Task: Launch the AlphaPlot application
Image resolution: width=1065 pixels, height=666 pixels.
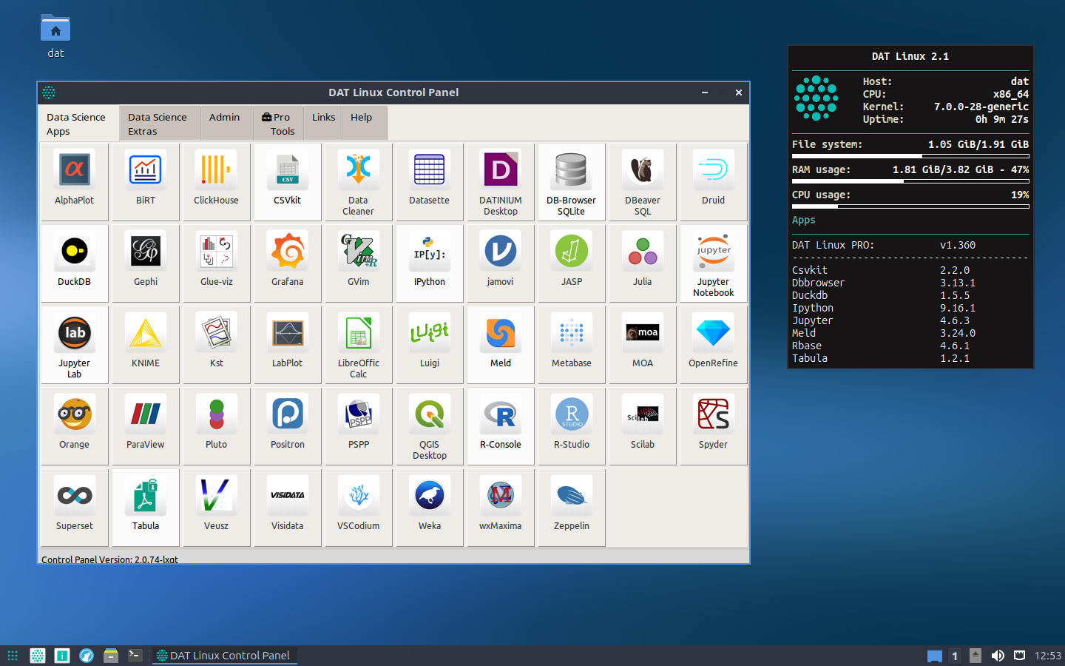Action: (x=75, y=182)
